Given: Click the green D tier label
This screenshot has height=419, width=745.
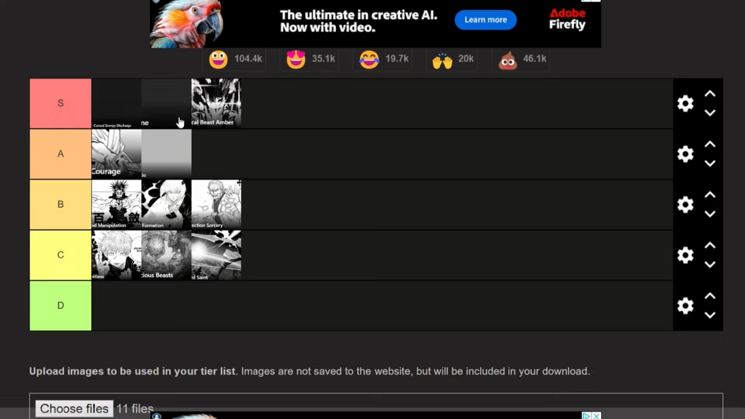Looking at the screenshot, I should [60, 306].
